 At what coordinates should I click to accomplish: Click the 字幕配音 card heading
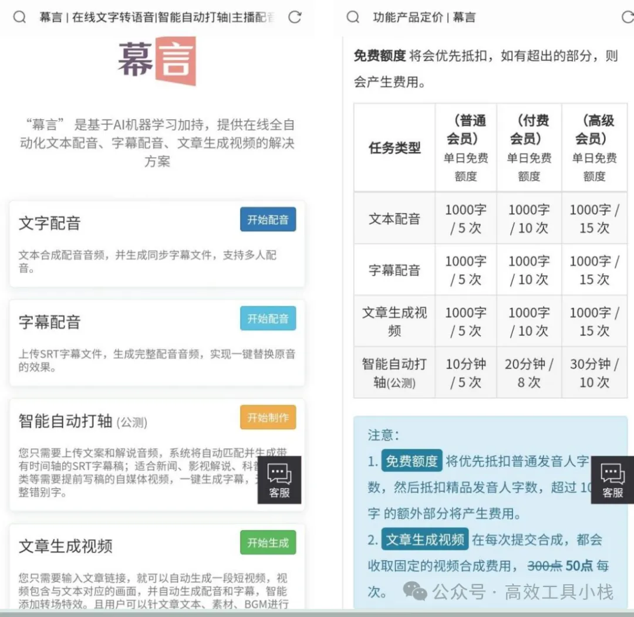tap(50, 322)
